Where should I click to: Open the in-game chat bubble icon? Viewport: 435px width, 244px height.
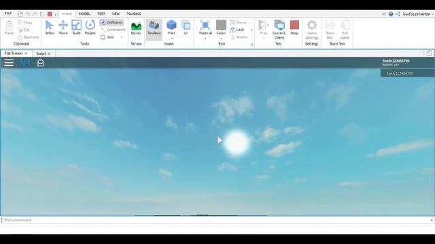point(25,63)
